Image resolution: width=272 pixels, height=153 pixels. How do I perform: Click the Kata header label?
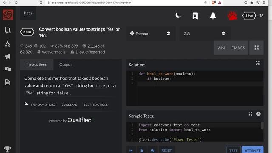click(x=28, y=13)
